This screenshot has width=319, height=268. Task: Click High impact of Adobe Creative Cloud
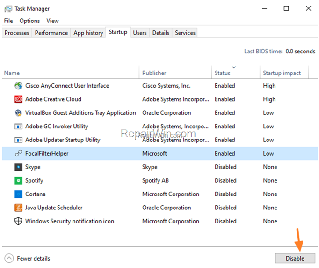(x=269, y=99)
